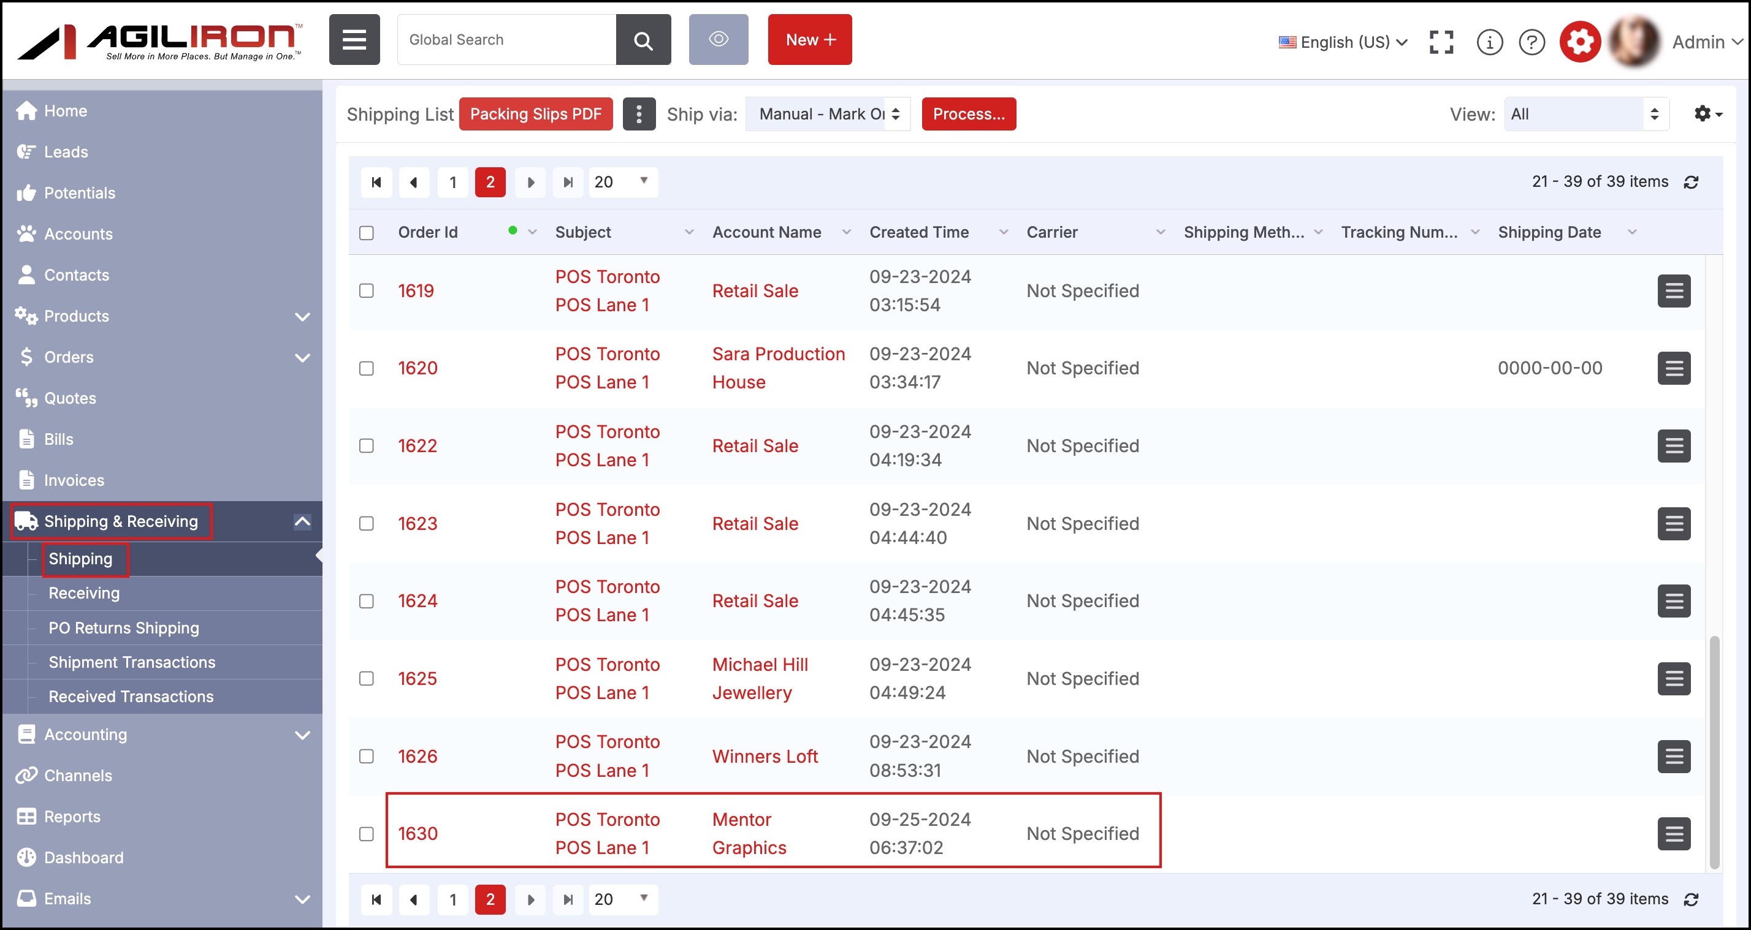Screen dimensions: 1751x930
Task: Open row actions menu for order 1626
Action: (1674, 756)
